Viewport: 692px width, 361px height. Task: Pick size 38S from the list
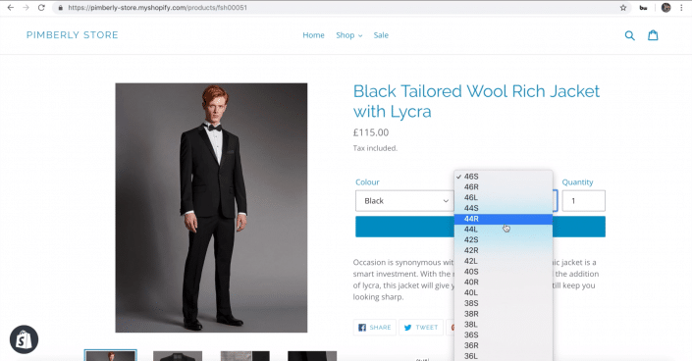(504, 303)
